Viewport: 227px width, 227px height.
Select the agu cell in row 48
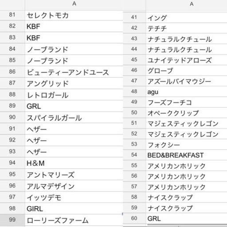tap(187, 92)
